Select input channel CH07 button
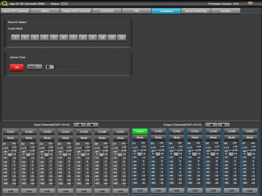The image size is (262, 196). coord(120,132)
